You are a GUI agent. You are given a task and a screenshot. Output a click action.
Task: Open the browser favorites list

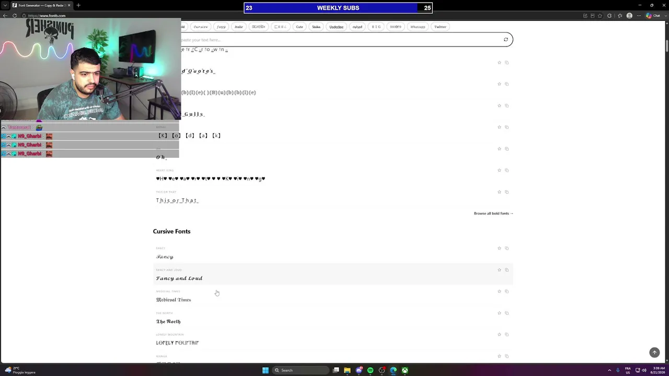pos(620,16)
